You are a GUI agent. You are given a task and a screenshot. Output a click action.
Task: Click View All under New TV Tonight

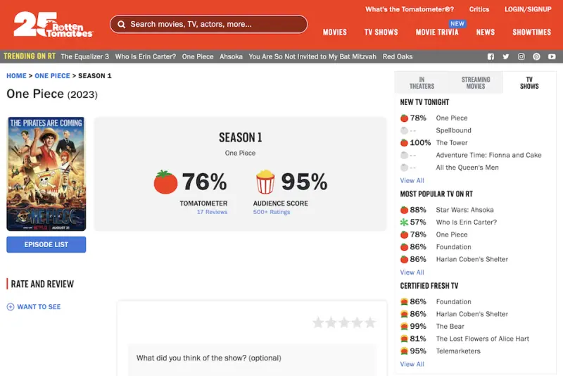point(412,181)
